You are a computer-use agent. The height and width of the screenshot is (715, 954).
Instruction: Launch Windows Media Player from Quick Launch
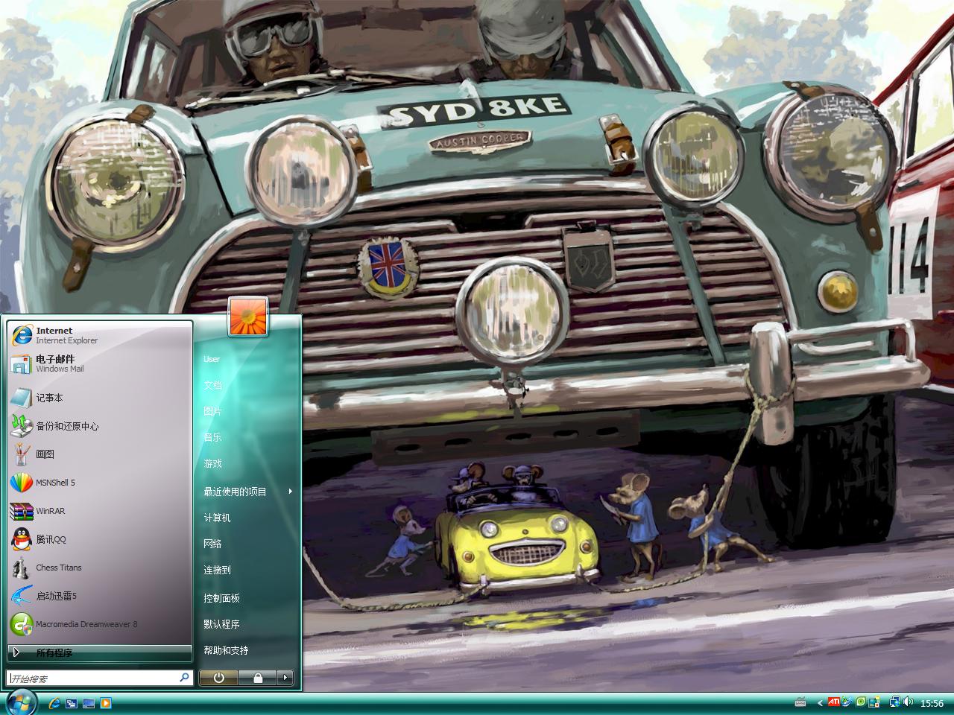(106, 703)
